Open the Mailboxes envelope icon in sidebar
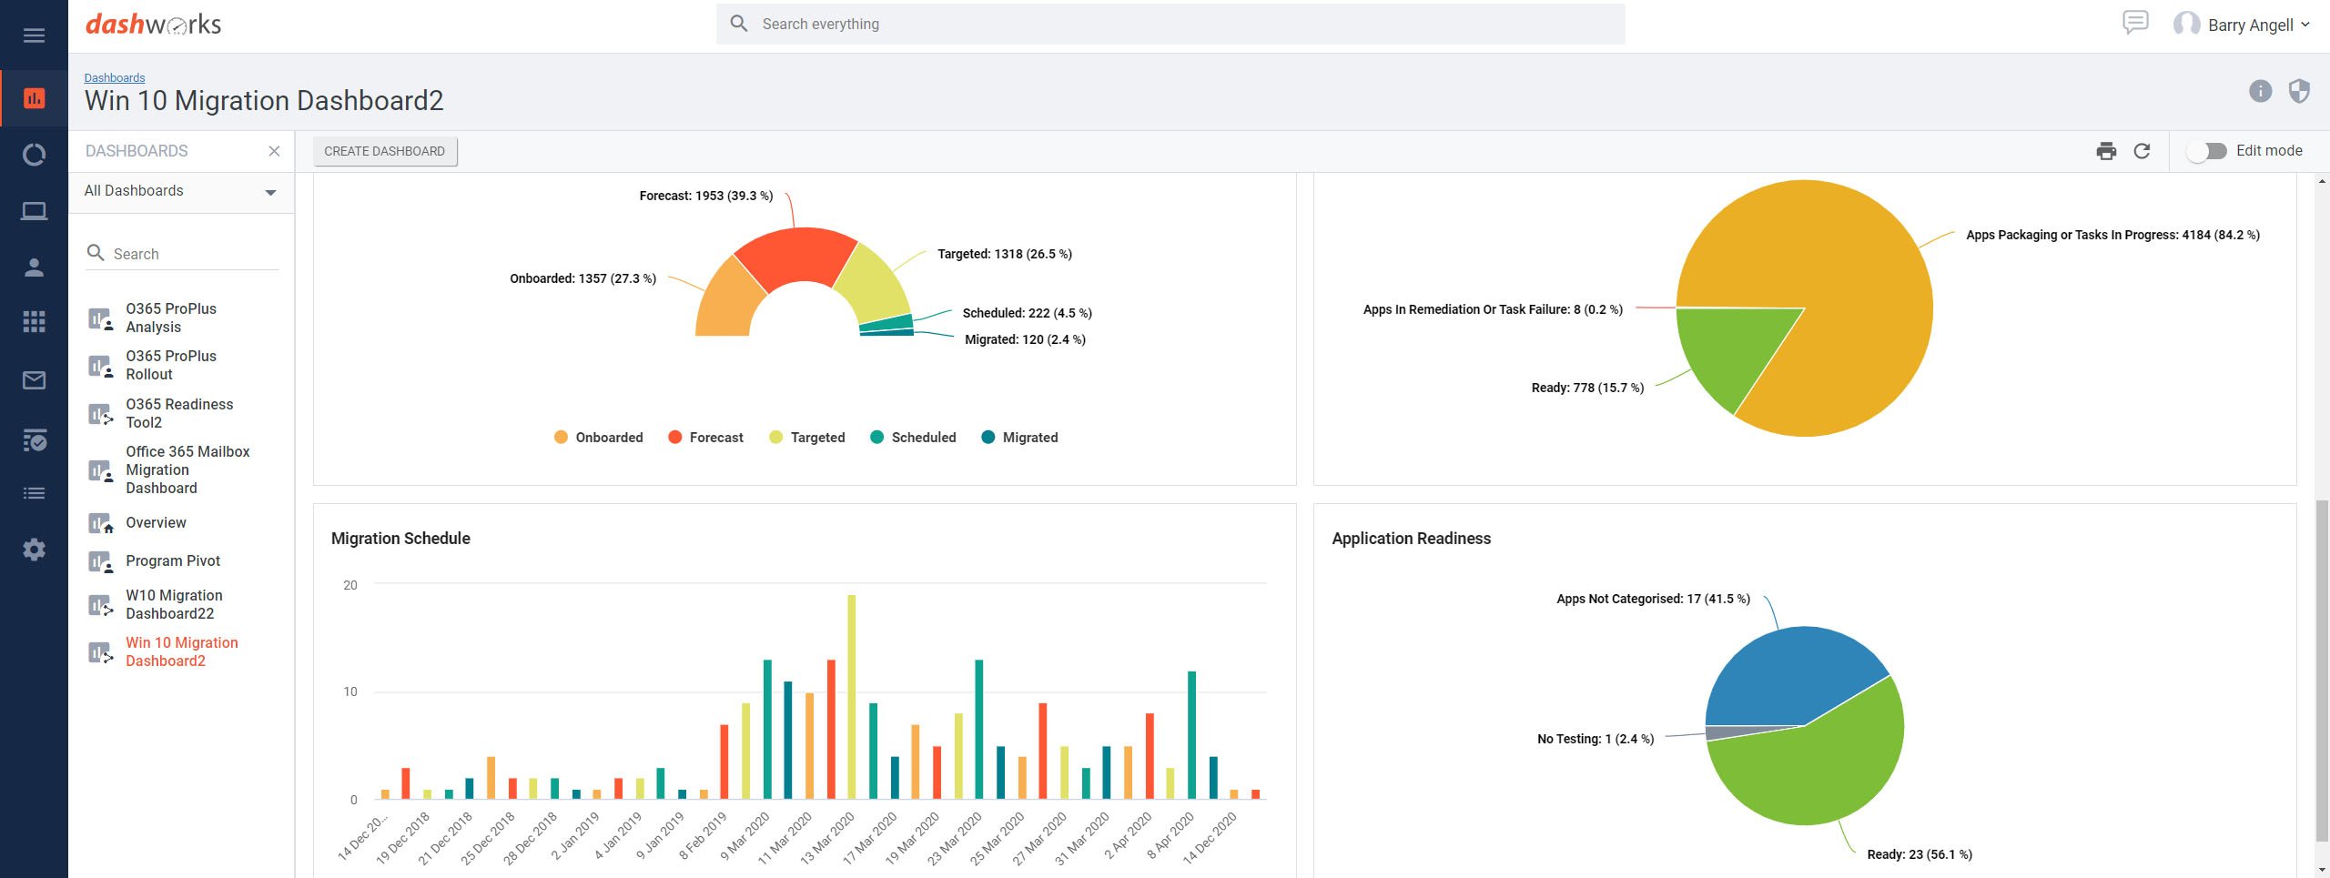This screenshot has height=878, width=2330. click(34, 380)
